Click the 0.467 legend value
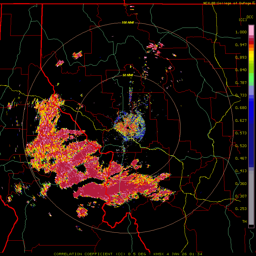256x256 pixels. click(241, 158)
